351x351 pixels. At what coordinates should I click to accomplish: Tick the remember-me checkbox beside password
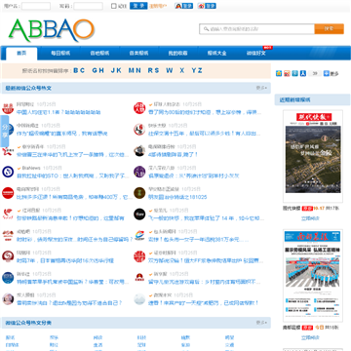click(x=113, y=6)
